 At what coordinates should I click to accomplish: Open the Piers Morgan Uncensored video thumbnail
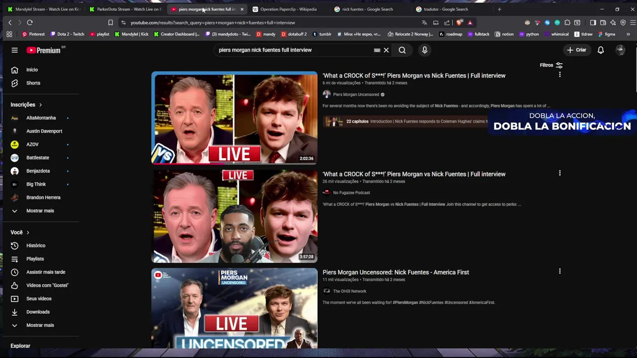pyautogui.click(x=234, y=118)
